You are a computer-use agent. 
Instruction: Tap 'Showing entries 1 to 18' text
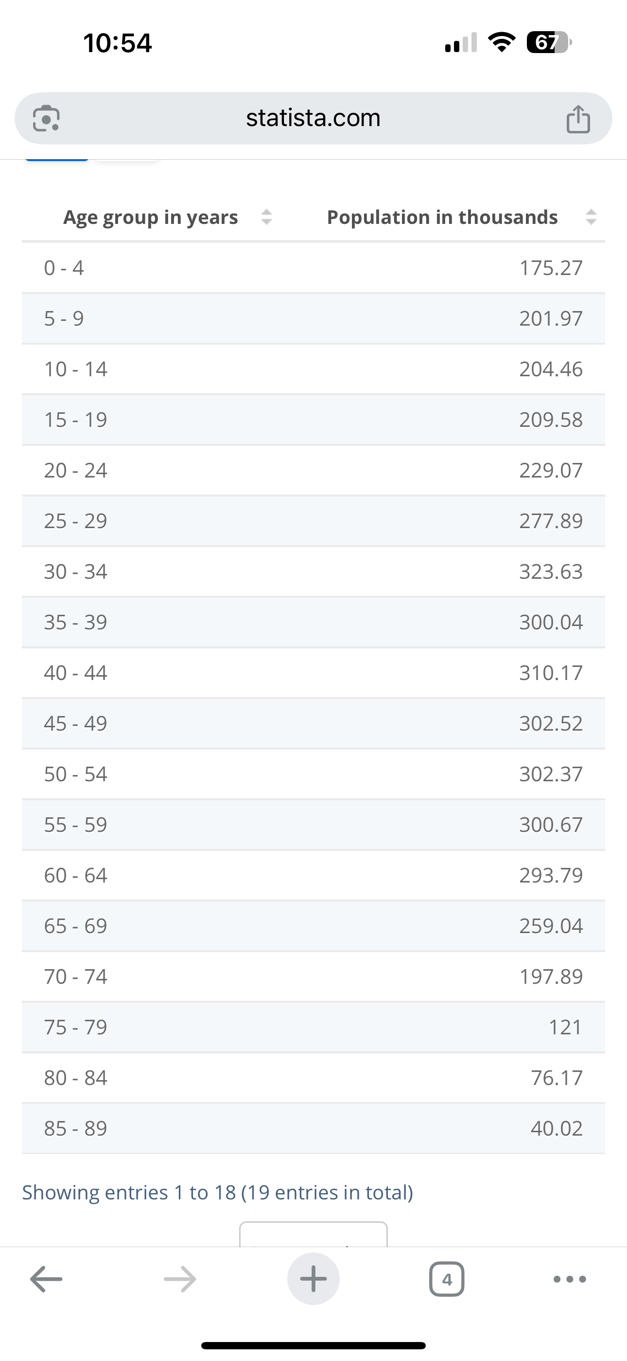point(217,1193)
